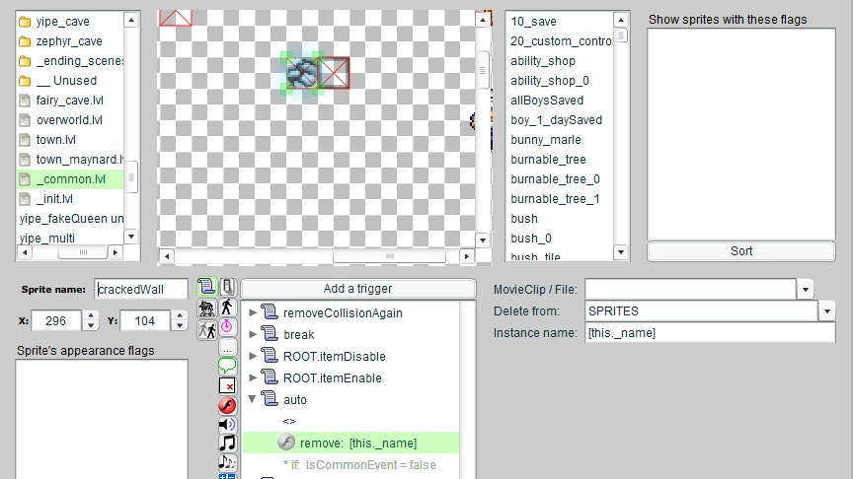Click the Sprite name input field
Image resolution: width=853 pixels, height=479 pixels.
141,289
